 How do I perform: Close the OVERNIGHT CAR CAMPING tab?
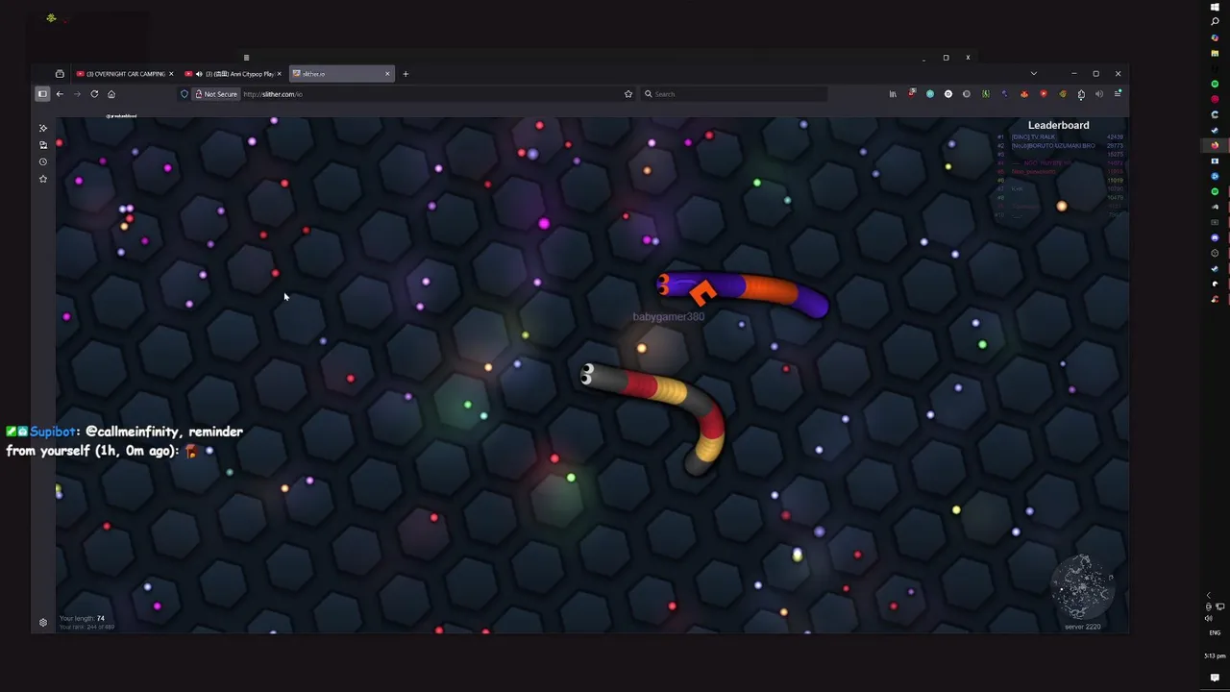click(x=171, y=74)
